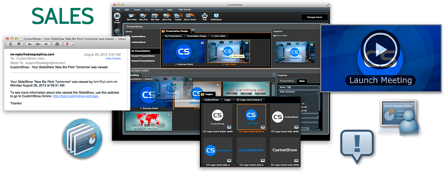Screen dimensions: 445x171
Task: Click the edit icon on Intro Video thumbnail
Action: [x=247, y=42]
